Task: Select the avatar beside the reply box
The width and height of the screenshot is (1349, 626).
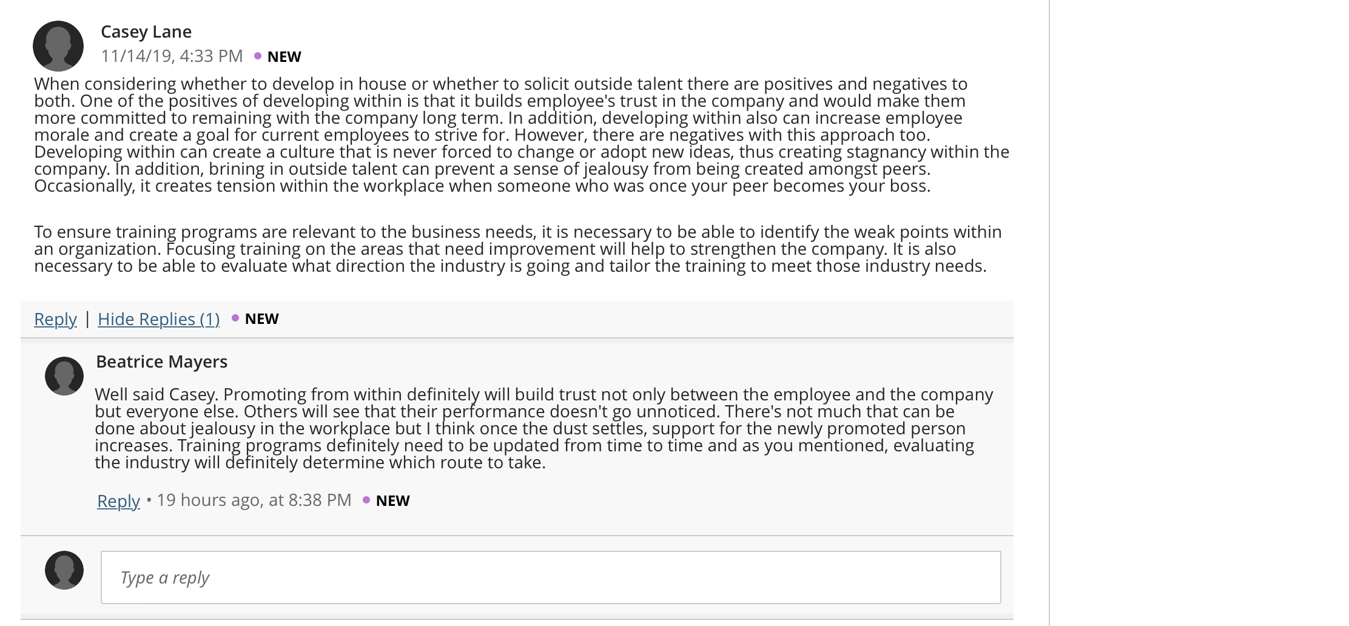Action: point(64,570)
